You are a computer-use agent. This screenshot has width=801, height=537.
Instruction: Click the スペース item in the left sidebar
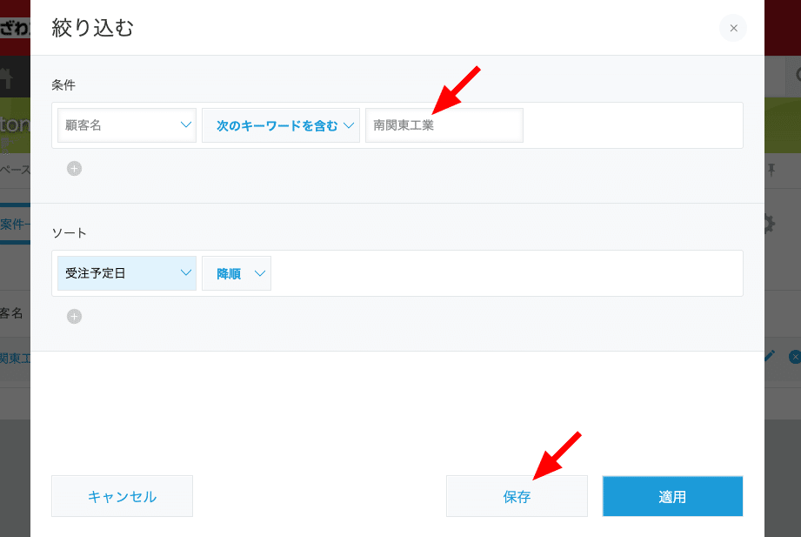(x=10, y=171)
